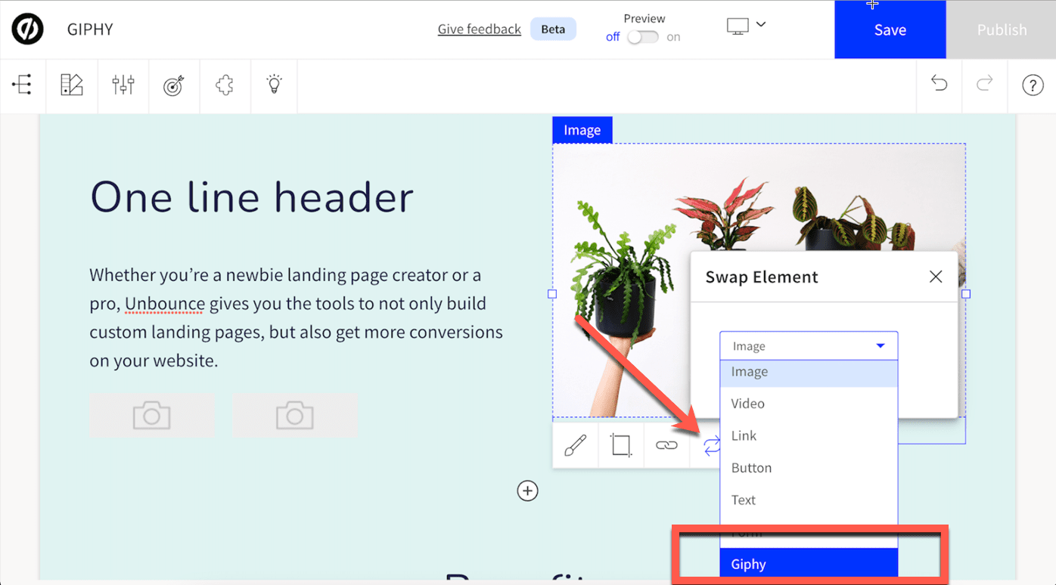Open the integrations puzzle-piece icon
The image size is (1056, 585).
[225, 85]
